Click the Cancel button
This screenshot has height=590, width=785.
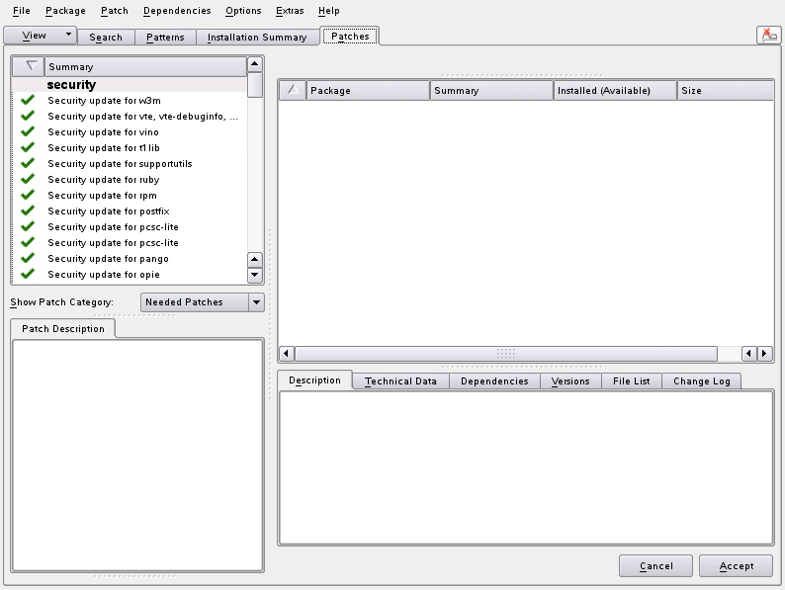655,566
